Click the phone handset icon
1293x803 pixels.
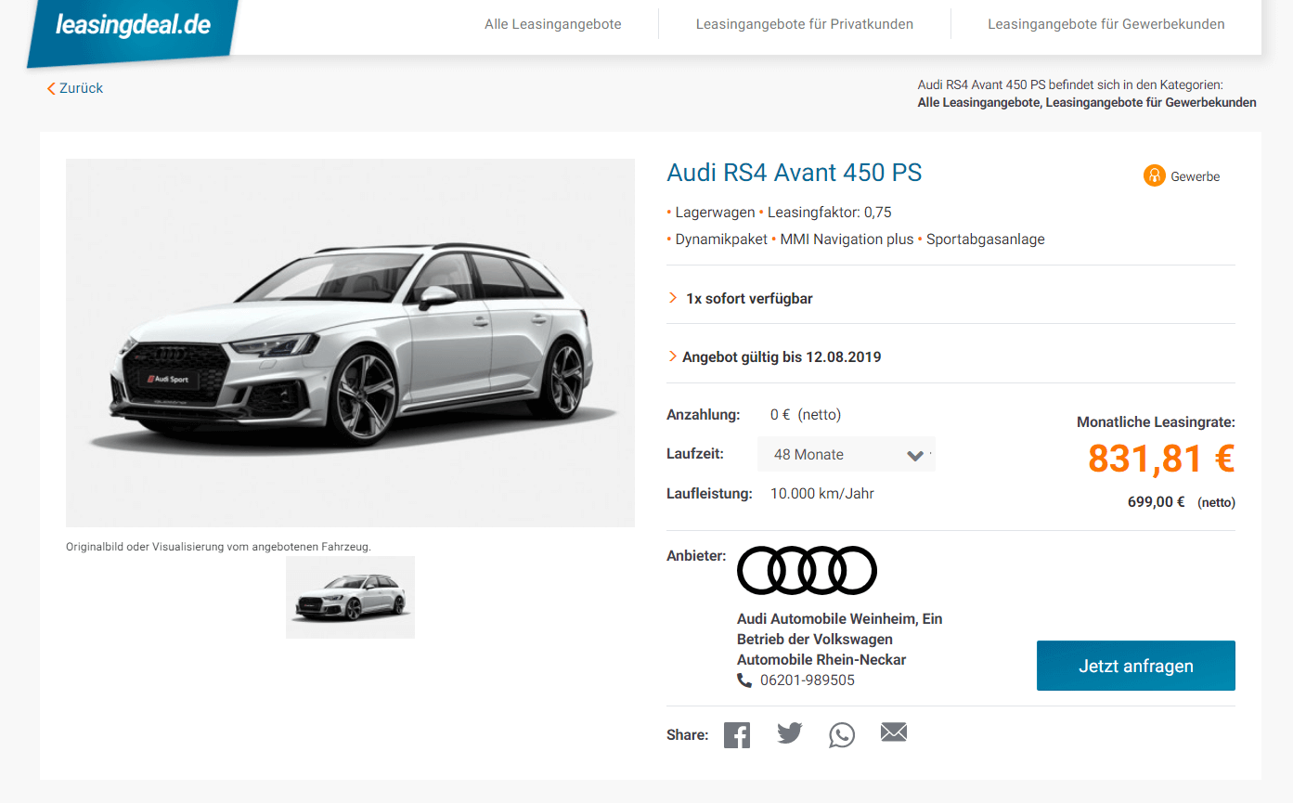(x=744, y=680)
